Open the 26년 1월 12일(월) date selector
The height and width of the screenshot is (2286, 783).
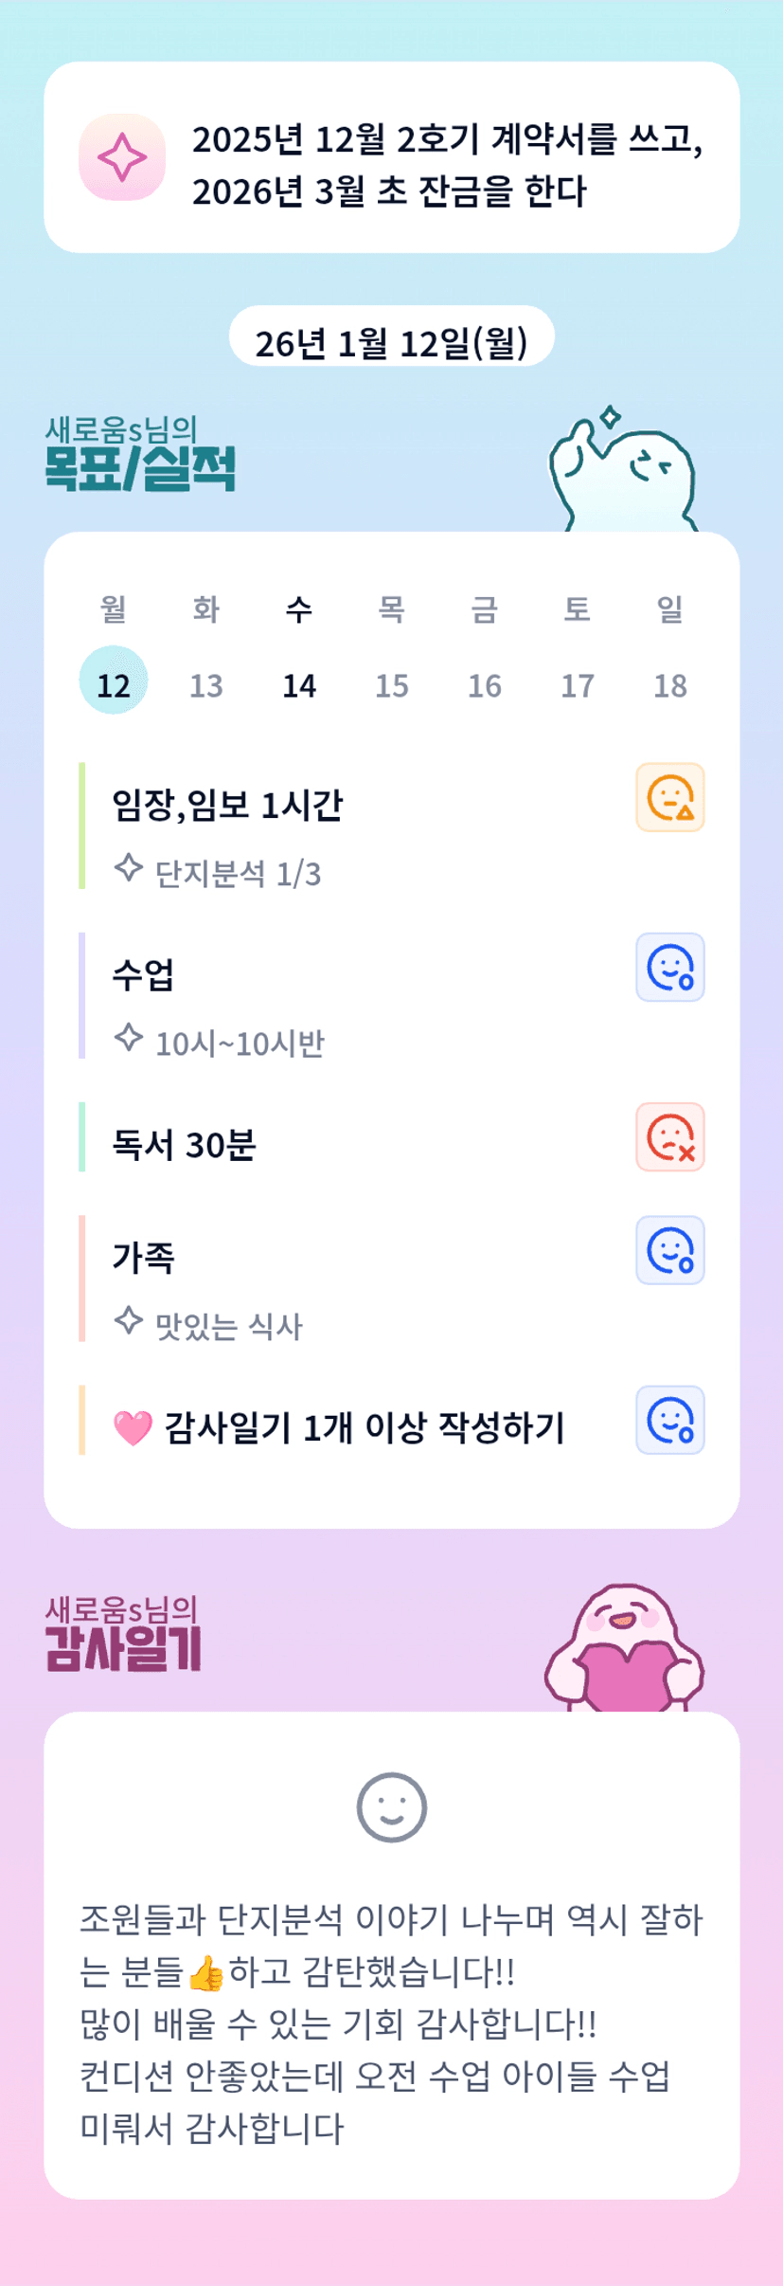point(391,341)
